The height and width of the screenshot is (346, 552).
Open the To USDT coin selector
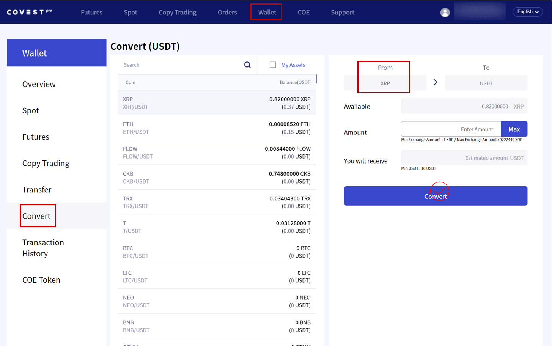486,83
